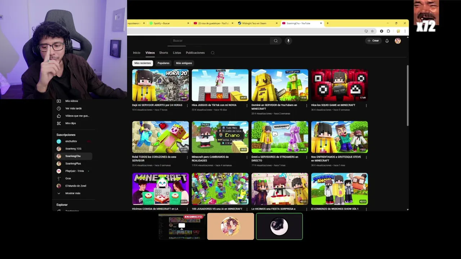The width and height of the screenshot is (461, 259).
Task: Click the Crear button
Action: pyautogui.click(x=373, y=41)
